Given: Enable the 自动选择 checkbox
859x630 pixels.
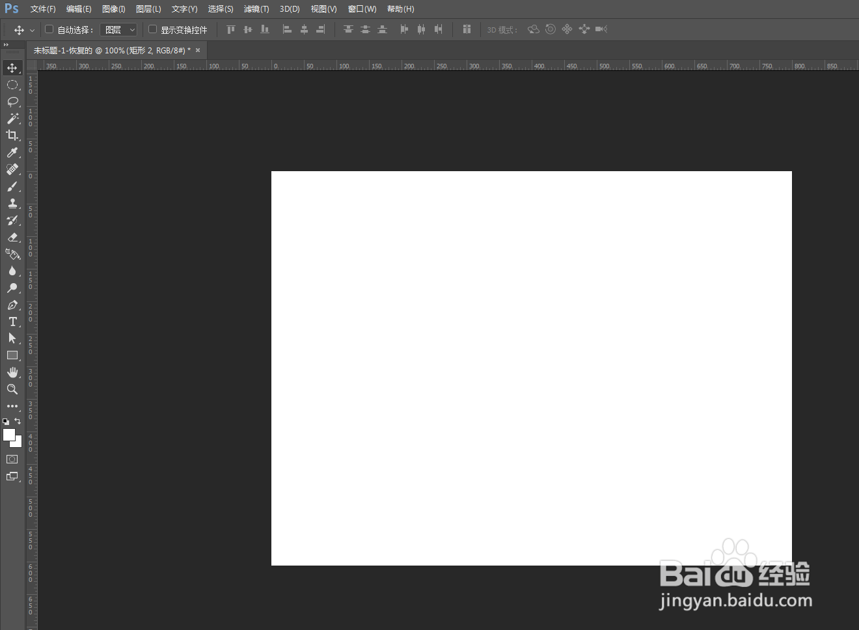Looking at the screenshot, I should [x=49, y=29].
